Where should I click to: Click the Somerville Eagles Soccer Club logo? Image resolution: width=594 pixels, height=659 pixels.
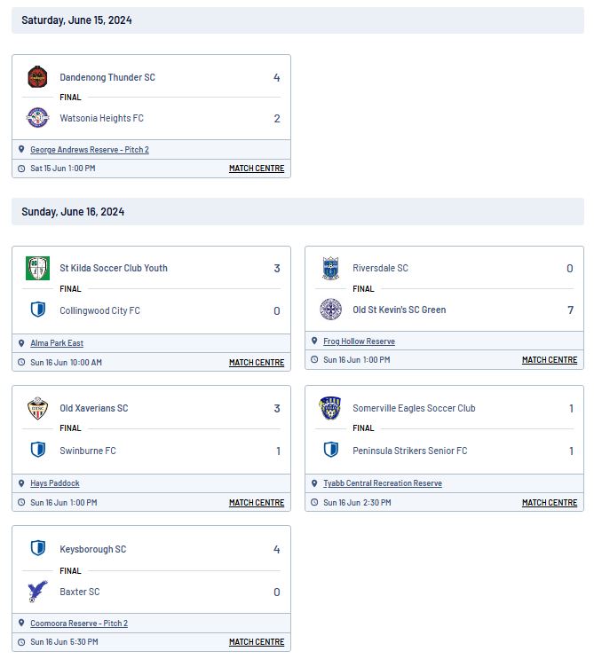[x=330, y=408]
